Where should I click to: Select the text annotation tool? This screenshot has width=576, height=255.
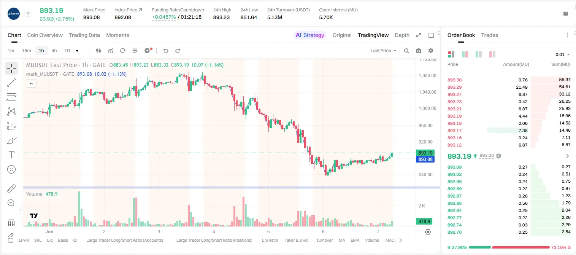(x=11, y=155)
